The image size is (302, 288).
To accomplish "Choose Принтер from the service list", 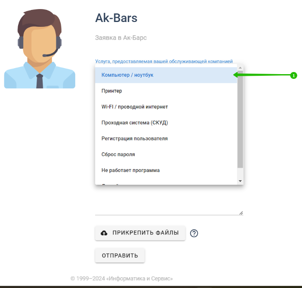I will point(166,91).
